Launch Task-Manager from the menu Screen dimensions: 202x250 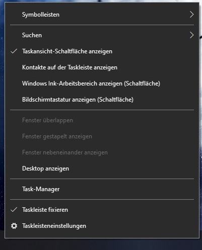[102, 189]
